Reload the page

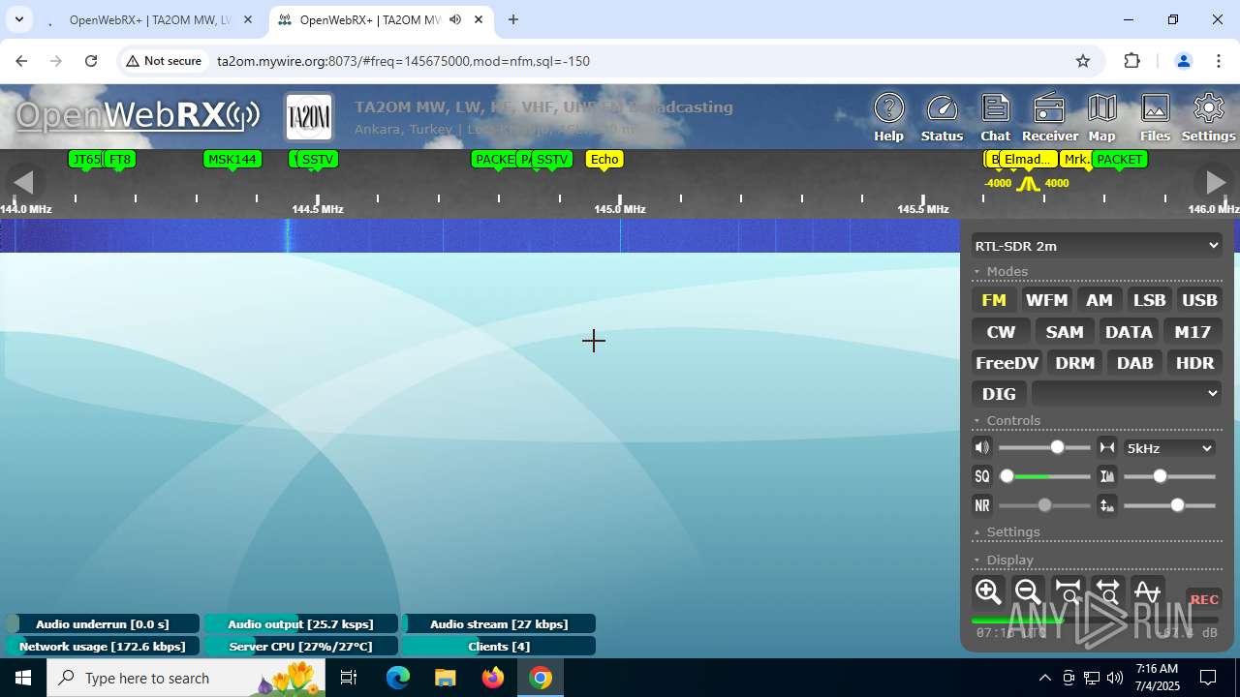pyautogui.click(x=91, y=61)
